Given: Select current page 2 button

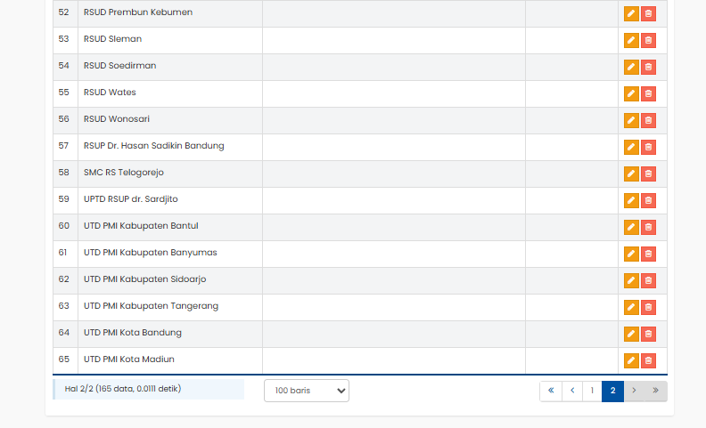Looking at the screenshot, I should [612, 391].
